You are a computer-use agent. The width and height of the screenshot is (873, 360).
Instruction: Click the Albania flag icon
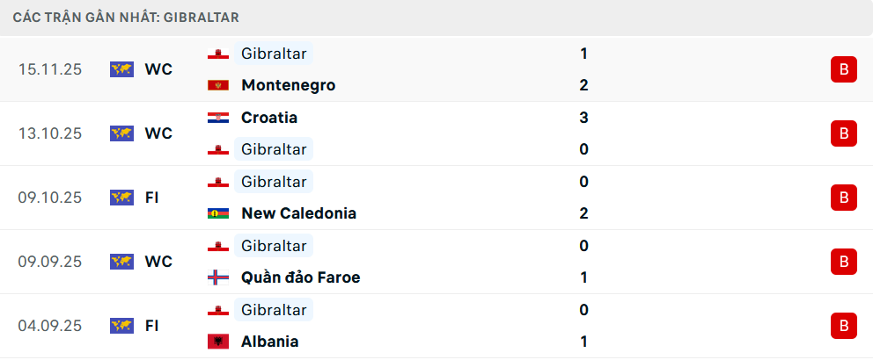(x=217, y=342)
